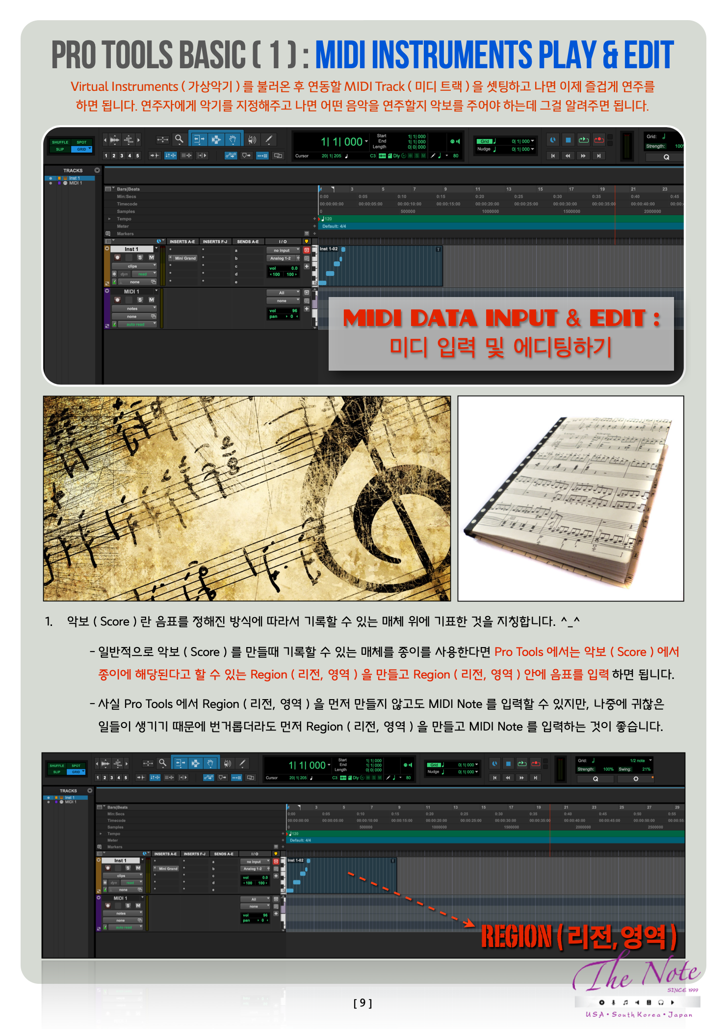Click audio waveform zoom icon in upper screenshot
726x1029 pixels.
coord(114,140)
